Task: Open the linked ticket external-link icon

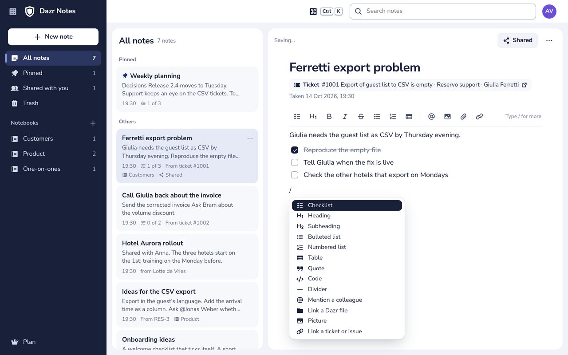Action: point(525,85)
